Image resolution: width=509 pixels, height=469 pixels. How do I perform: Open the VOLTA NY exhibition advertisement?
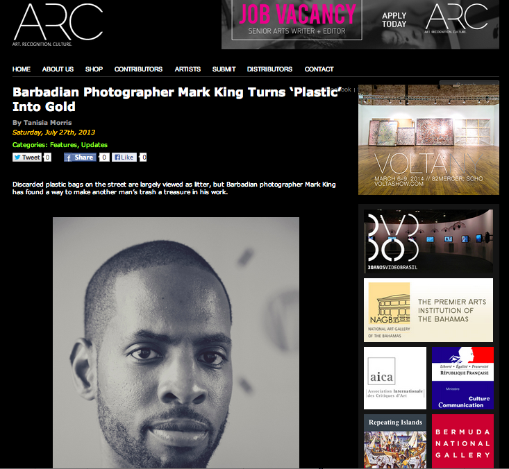428,139
